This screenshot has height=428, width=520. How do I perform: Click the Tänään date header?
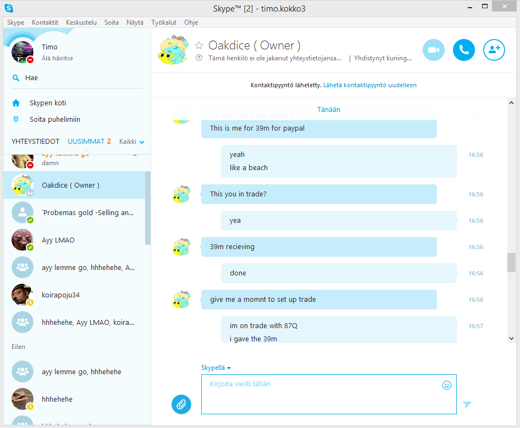coord(329,110)
